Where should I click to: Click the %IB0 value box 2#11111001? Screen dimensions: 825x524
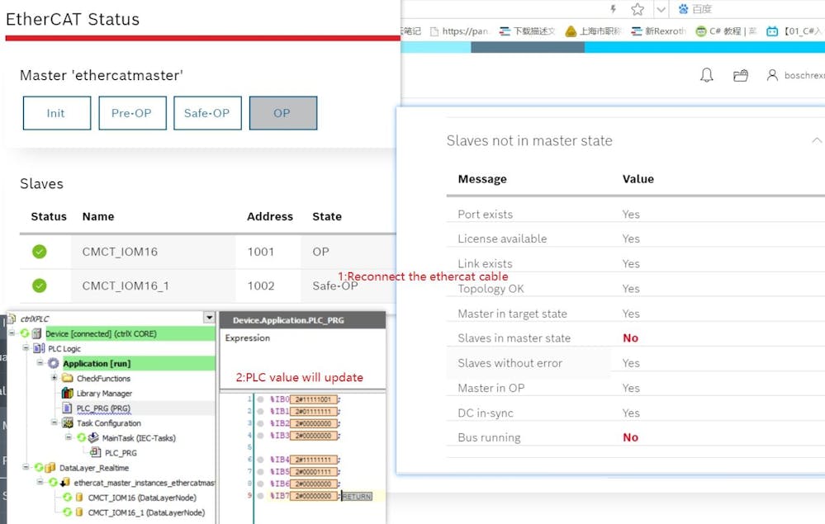point(312,399)
